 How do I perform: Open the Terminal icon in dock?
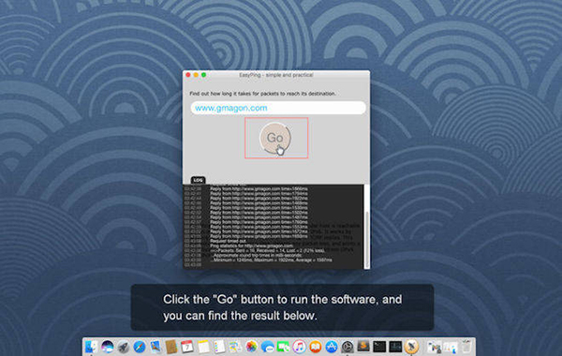click(x=379, y=347)
